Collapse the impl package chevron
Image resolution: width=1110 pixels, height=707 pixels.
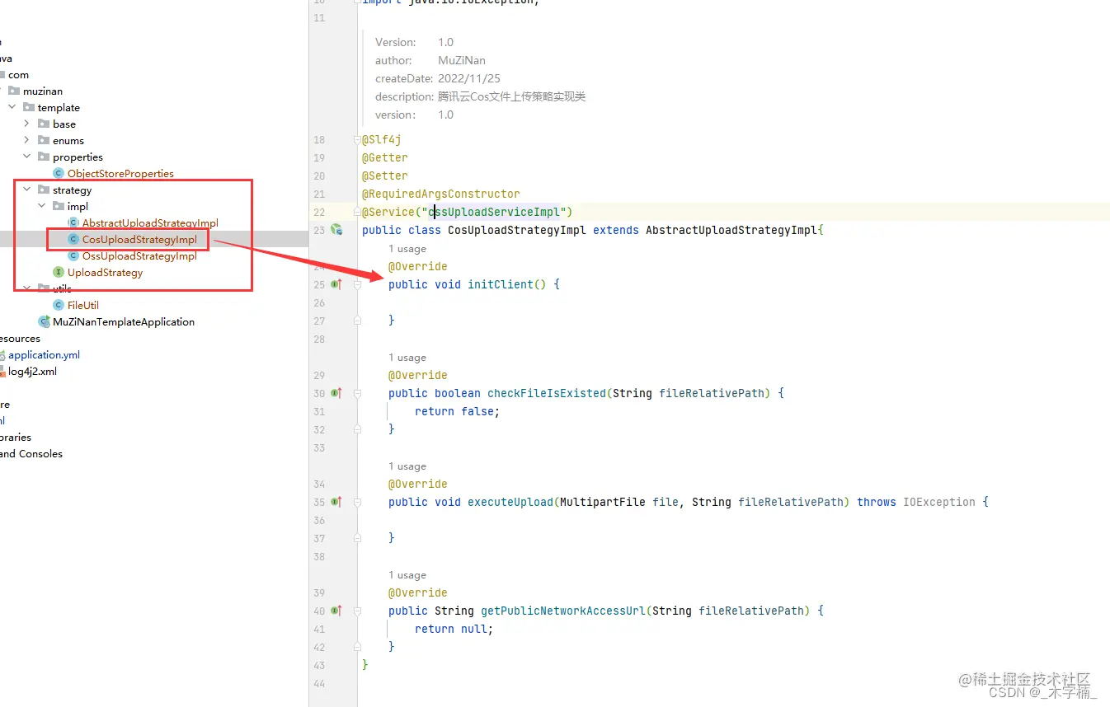[x=42, y=206]
